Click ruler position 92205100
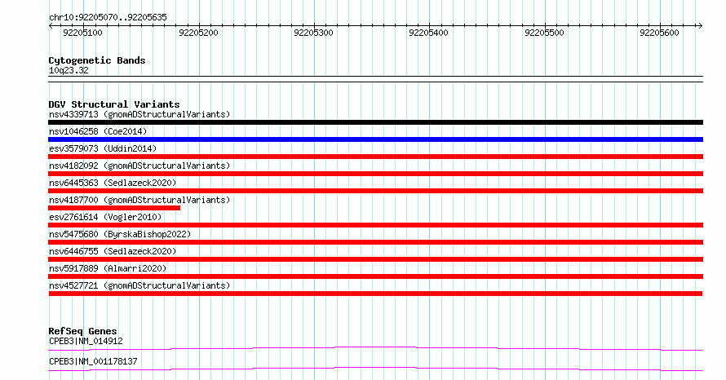 [82, 33]
